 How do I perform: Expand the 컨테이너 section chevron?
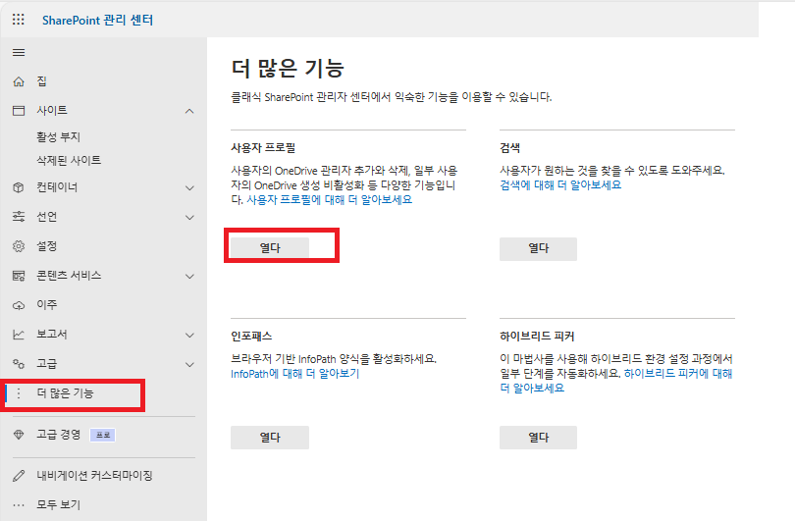189,188
